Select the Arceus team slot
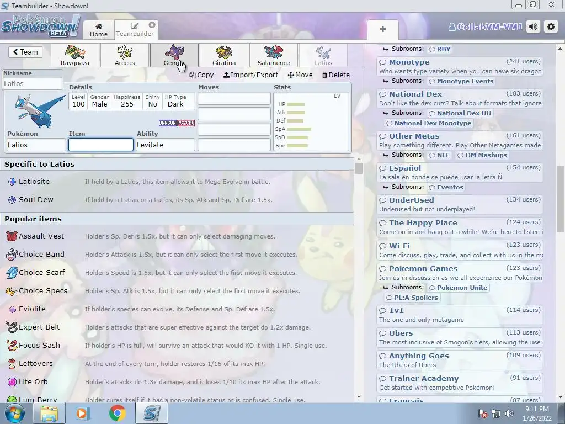This screenshot has width=565, height=424. click(125, 55)
